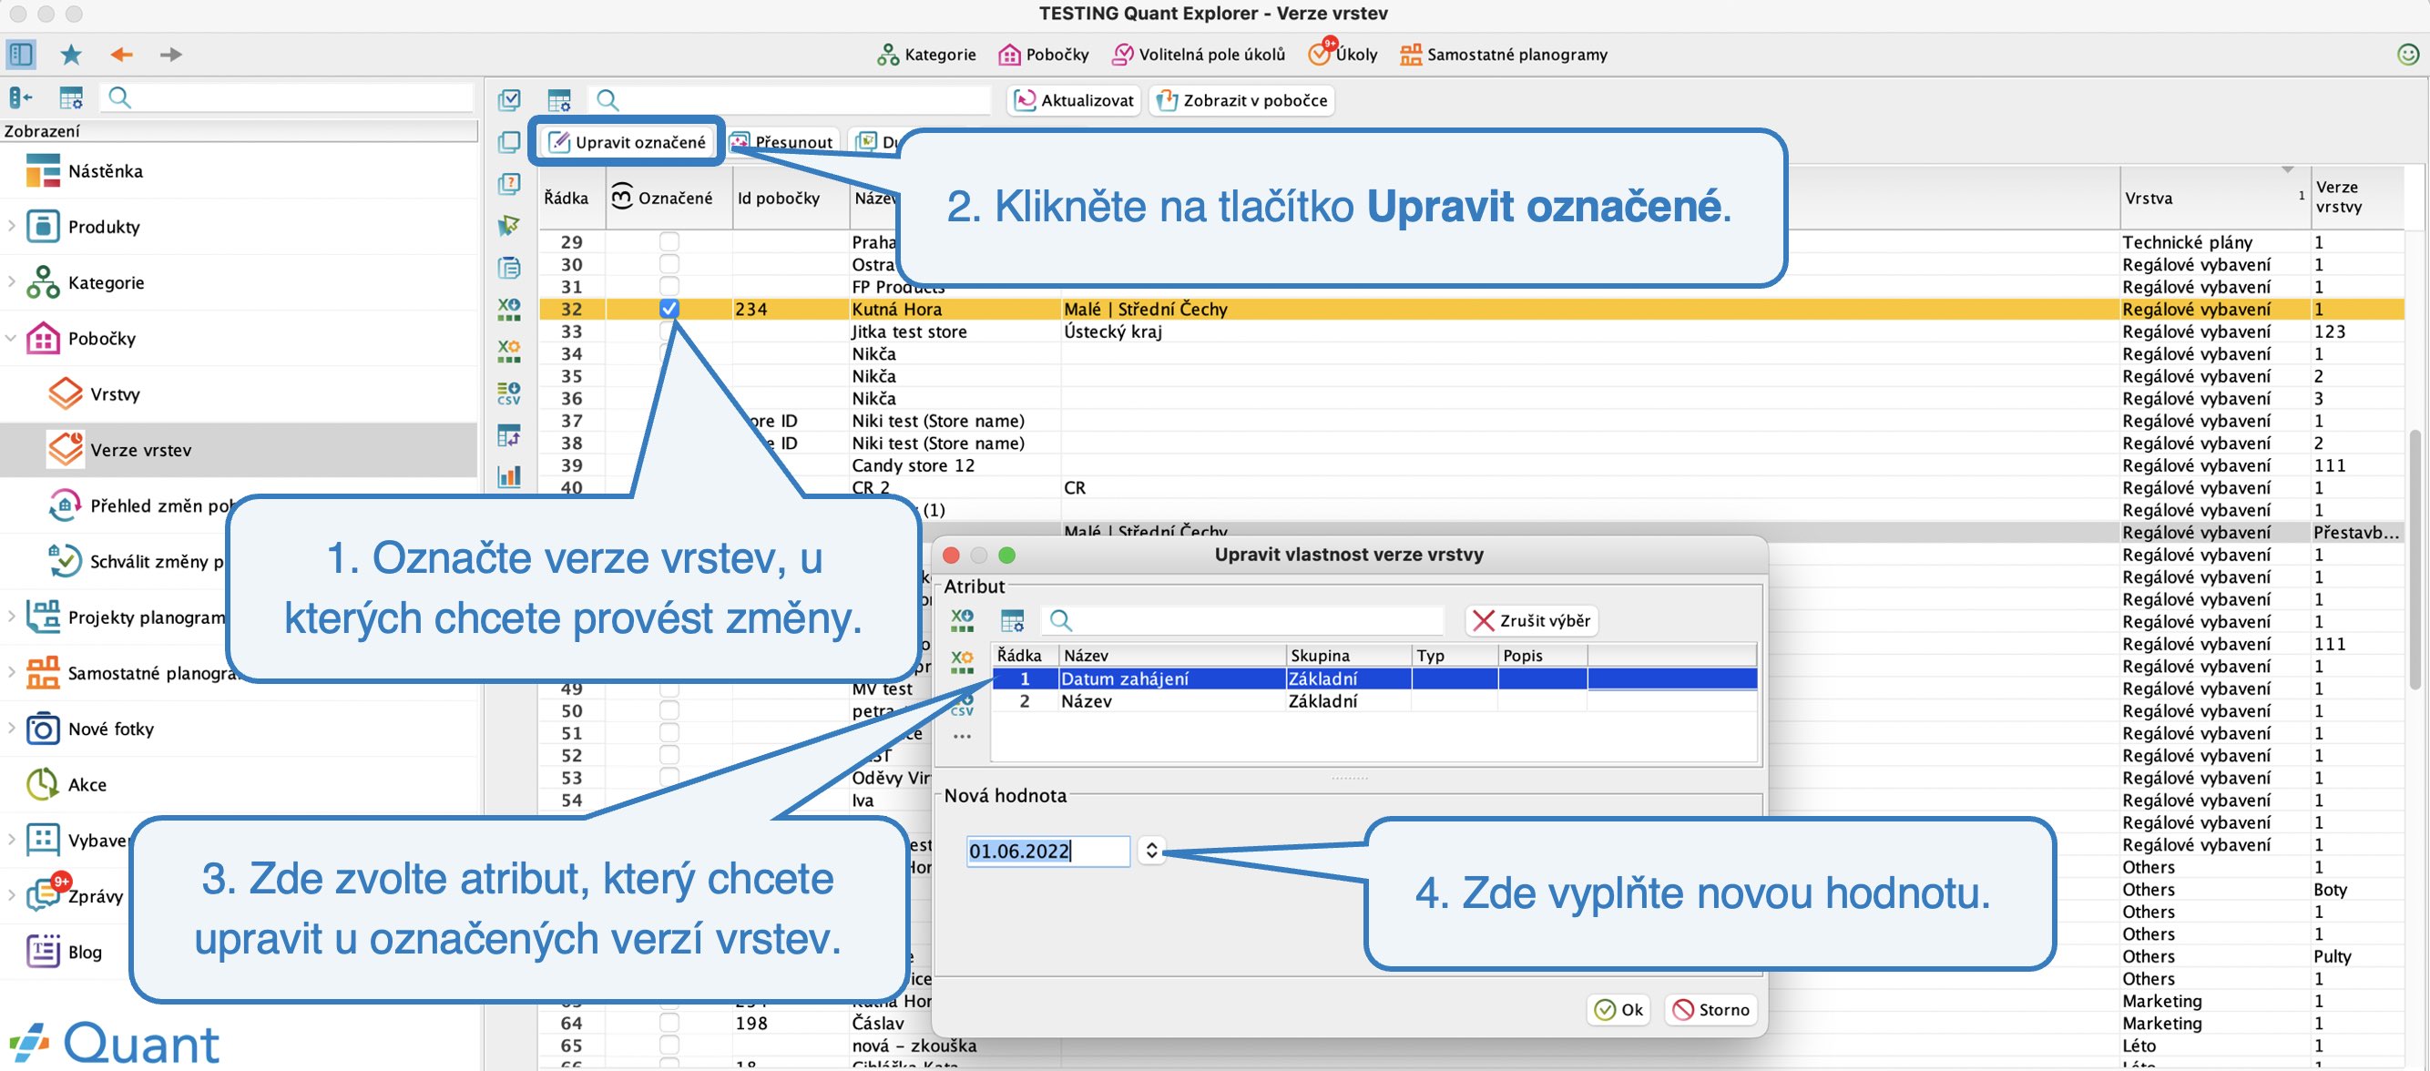The width and height of the screenshot is (2430, 1071).
Task: Click the Přesunout button
Action: tap(782, 141)
